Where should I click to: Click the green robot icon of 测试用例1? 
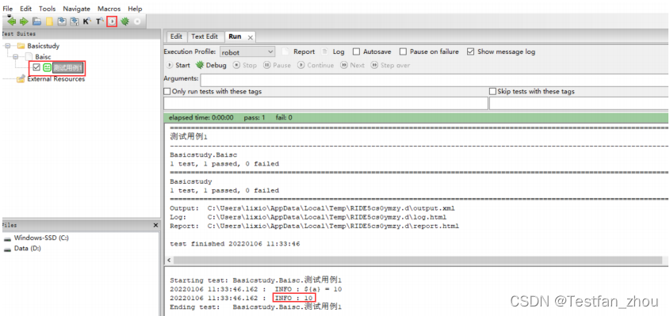click(47, 67)
